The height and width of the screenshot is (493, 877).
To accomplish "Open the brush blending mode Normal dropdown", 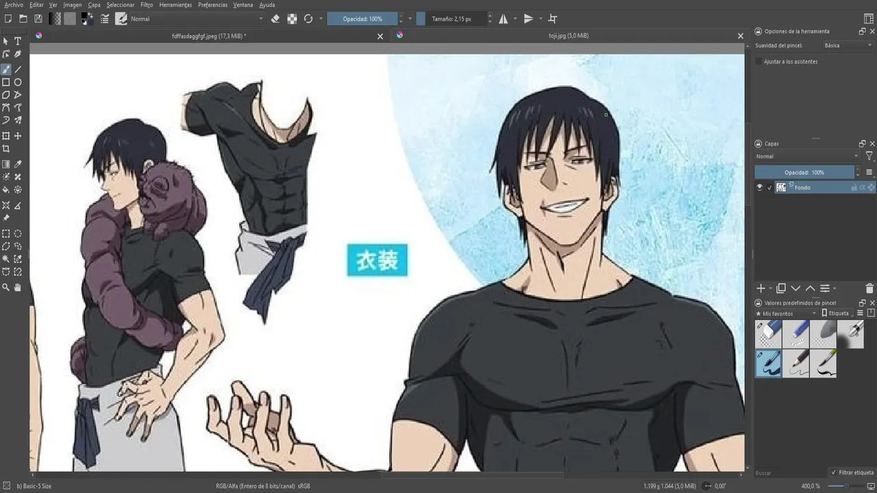I will (197, 18).
